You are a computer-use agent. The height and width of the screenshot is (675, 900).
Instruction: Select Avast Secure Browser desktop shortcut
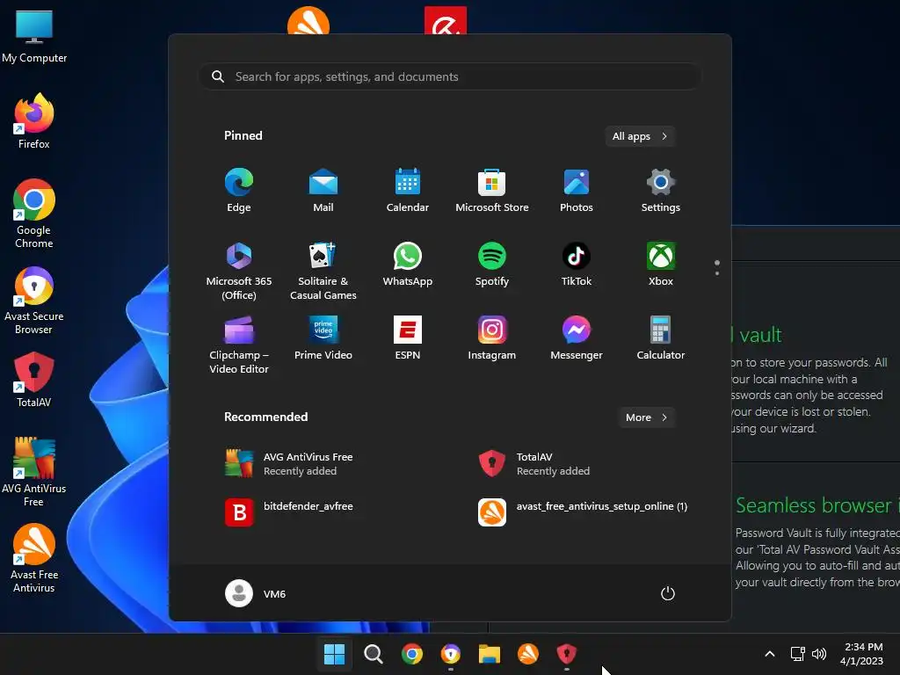[x=34, y=301]
